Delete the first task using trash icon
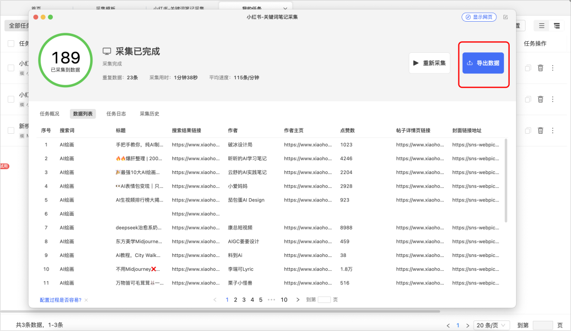Viewport: 571px width, 331px height. (x=540, y=68)
